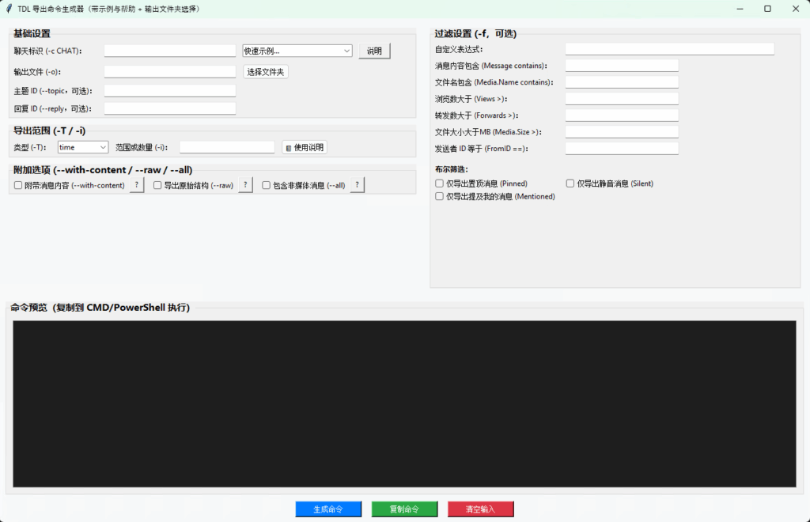Open the 快速示例 quick examples dropdown
The image size is (810, 522).
pos(297,51)
